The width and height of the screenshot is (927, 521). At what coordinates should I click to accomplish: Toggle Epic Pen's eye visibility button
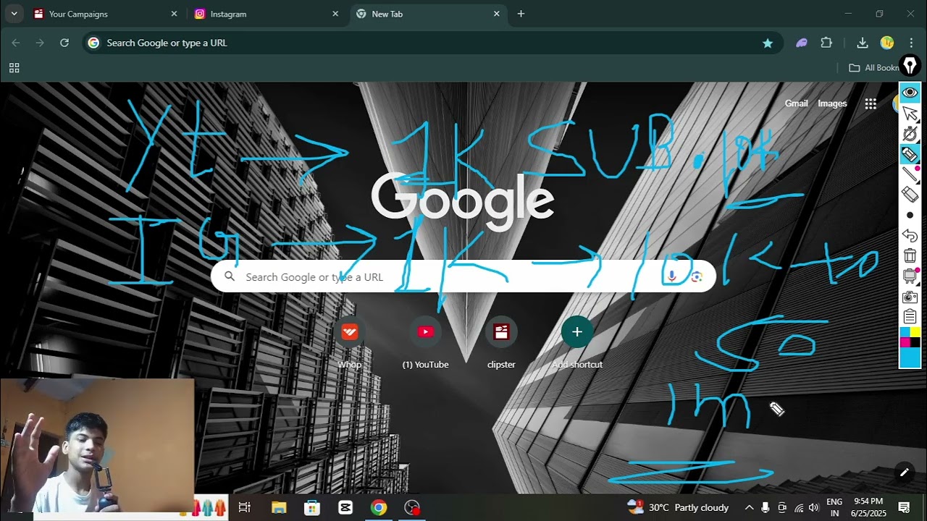(910, 93)
